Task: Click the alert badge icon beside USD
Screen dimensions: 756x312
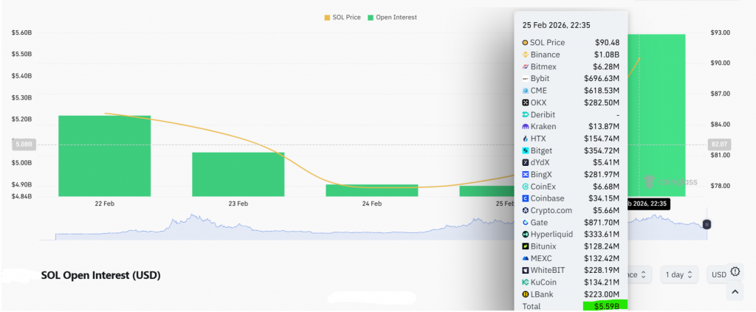Action: (x=735, y=271)
